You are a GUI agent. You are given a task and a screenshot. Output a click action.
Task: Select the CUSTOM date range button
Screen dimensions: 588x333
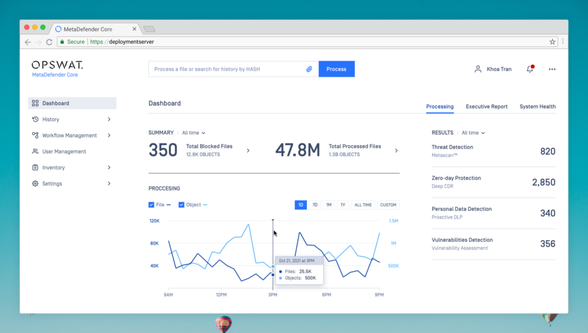[388, 205]
